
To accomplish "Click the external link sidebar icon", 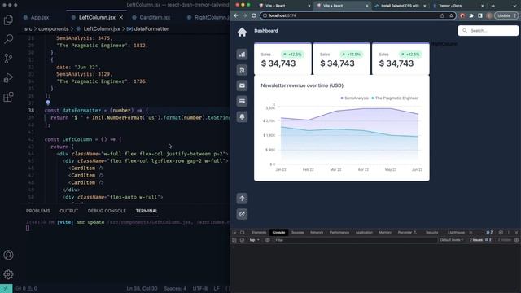I will 242,214.
